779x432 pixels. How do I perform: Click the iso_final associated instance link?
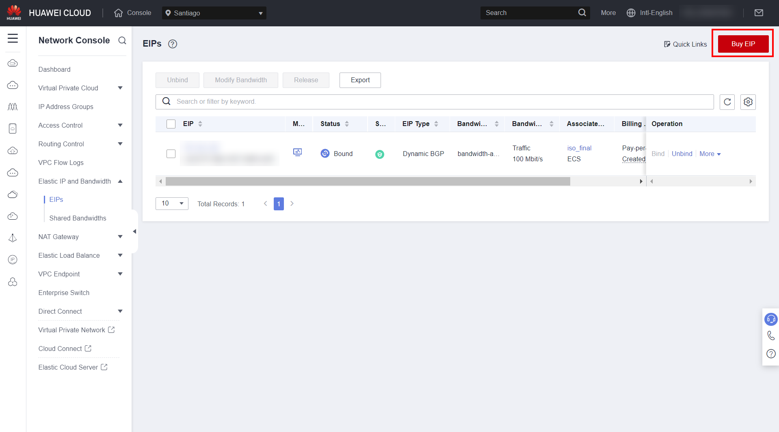579,148
